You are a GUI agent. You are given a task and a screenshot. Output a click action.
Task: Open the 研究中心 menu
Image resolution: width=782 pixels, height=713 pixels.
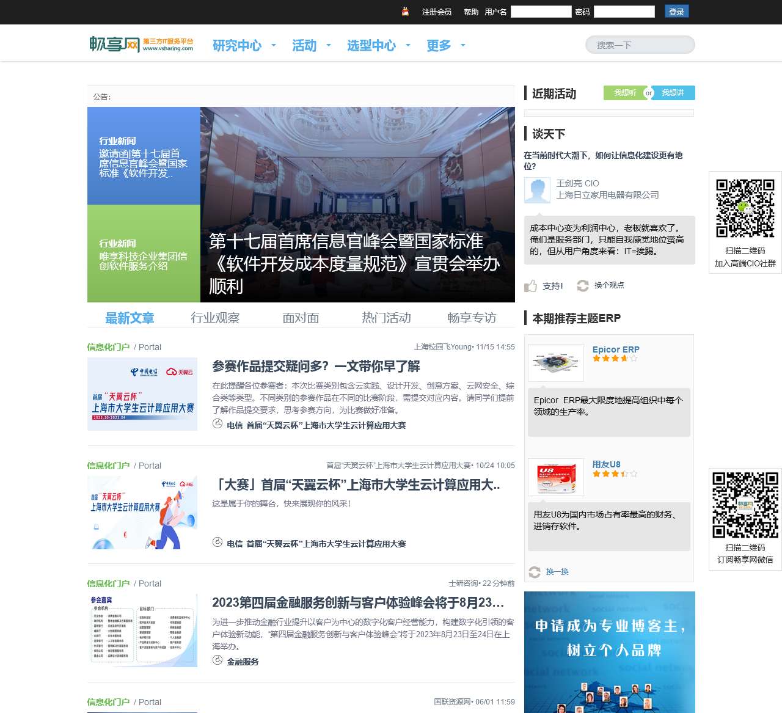click(237, 45)
